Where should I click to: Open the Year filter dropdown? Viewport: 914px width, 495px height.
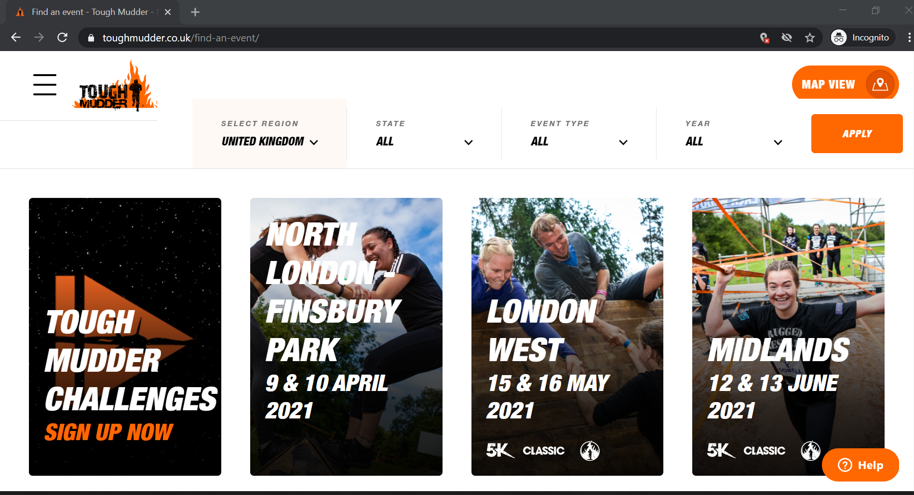point(734,133)
